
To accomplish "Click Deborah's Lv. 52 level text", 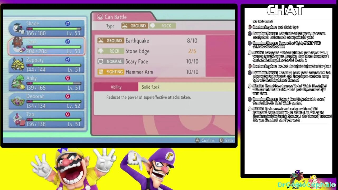I will (73, 106).
